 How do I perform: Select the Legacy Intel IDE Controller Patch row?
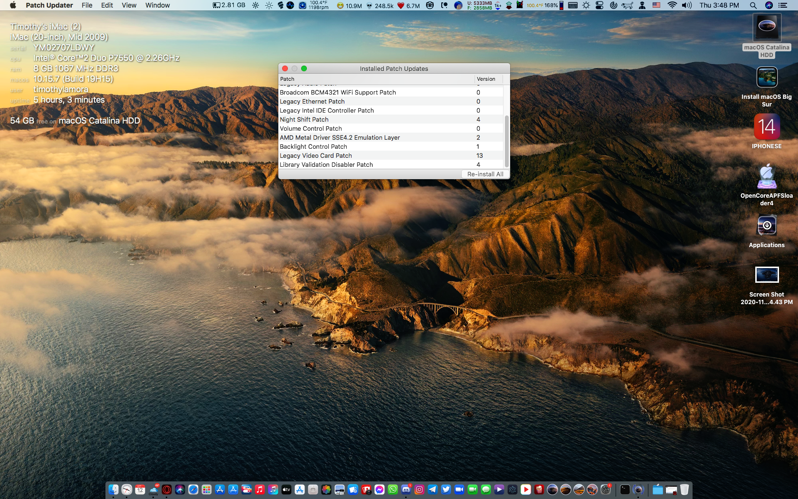[390, 110]
